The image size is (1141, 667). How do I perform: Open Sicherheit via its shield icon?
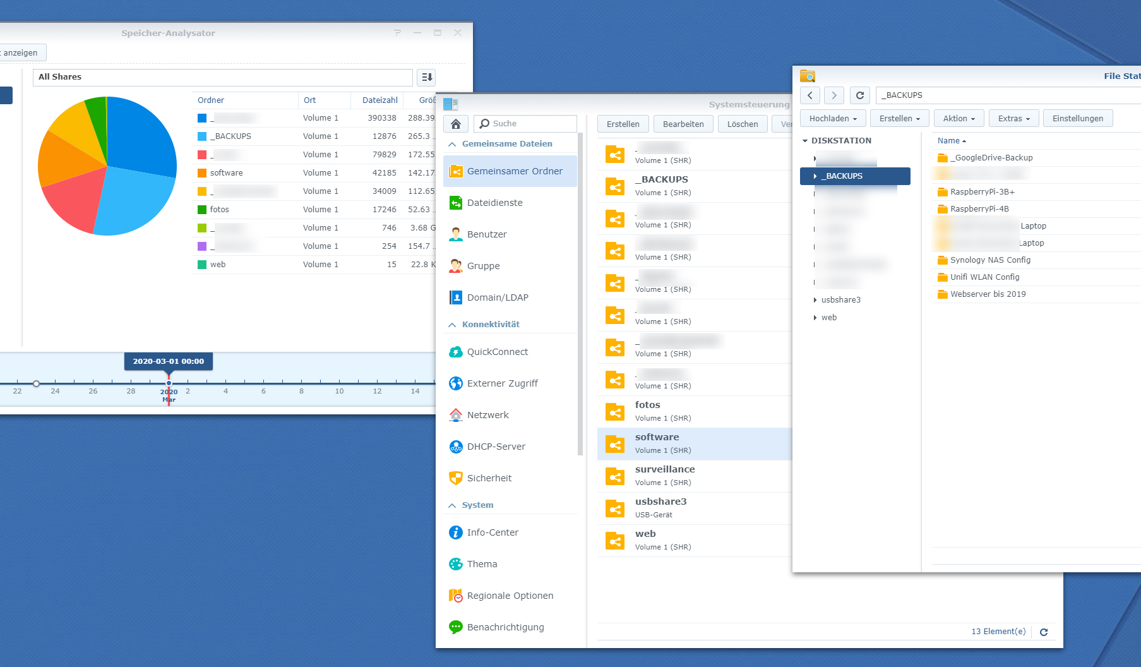coord(456,478)
